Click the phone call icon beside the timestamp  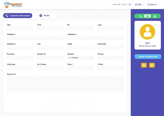tap(130, 5)
